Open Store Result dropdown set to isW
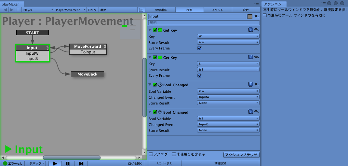This screenshot has height=166, width=348. coord(228,42)
